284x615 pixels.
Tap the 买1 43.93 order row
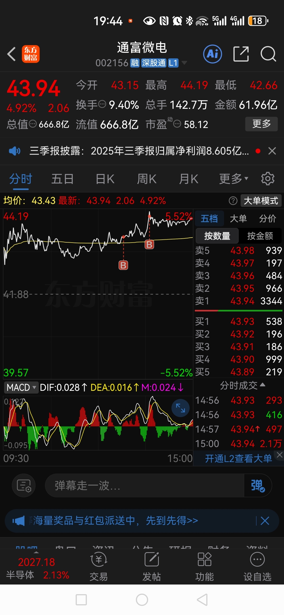pos(238,321)
